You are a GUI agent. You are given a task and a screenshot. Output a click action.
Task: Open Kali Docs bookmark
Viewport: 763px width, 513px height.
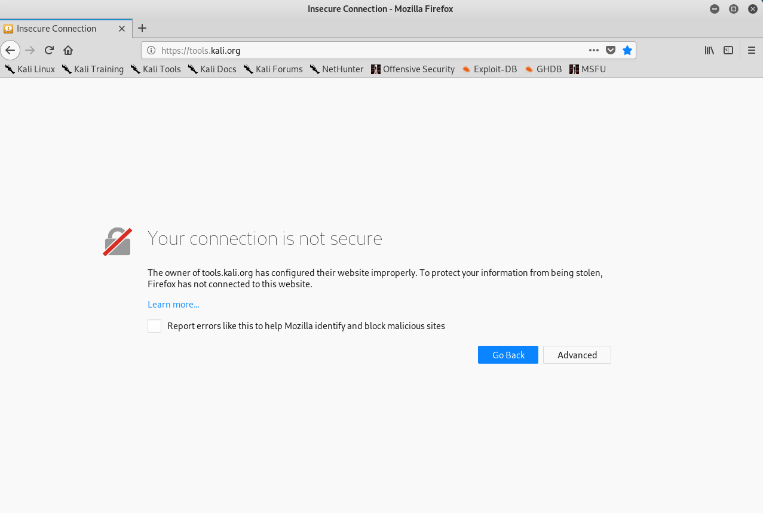(x=212, y=69)
